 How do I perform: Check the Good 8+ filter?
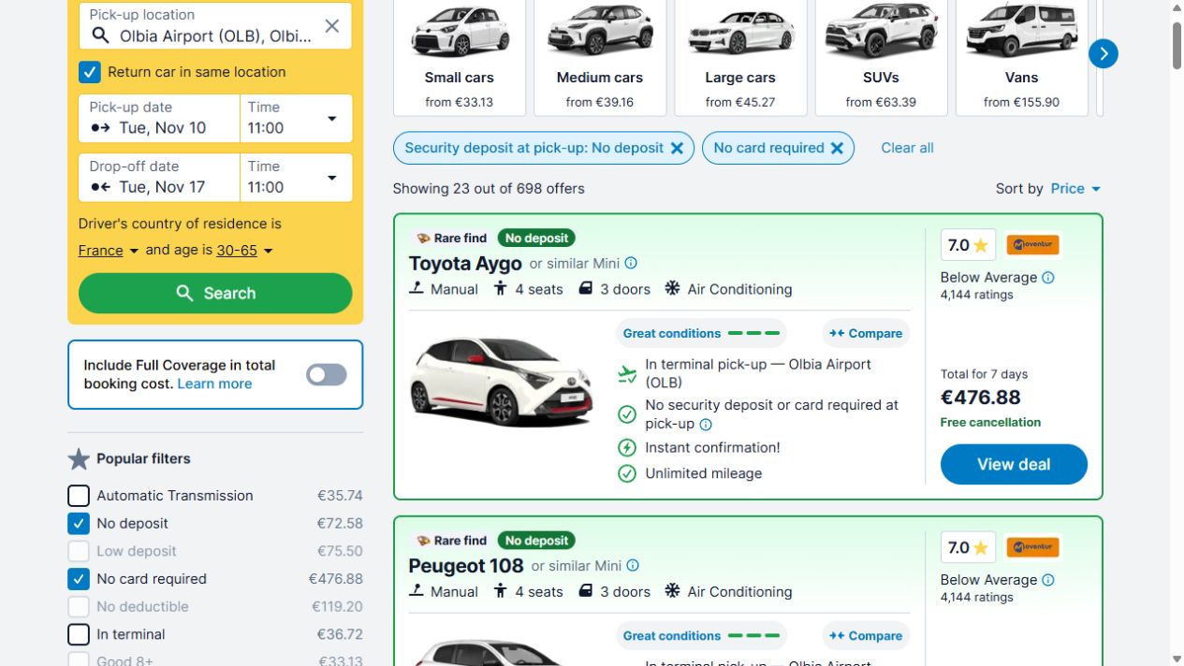coord(79,659)
